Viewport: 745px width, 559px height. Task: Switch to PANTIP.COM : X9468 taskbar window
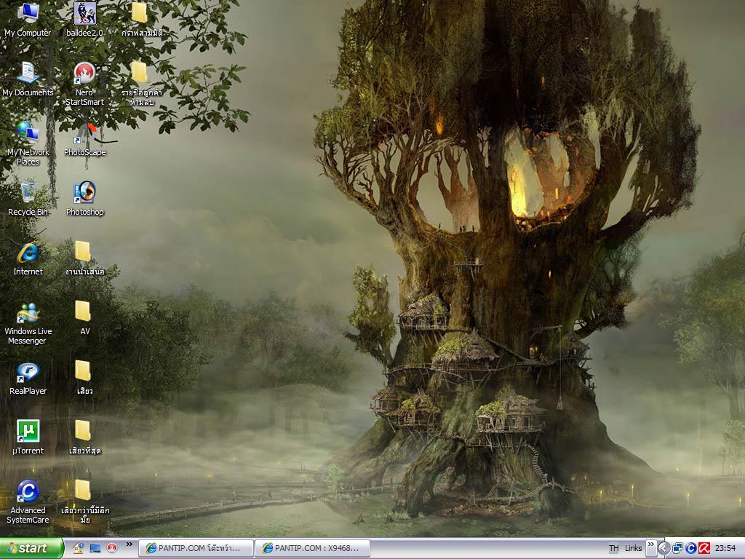click(313, 548)
